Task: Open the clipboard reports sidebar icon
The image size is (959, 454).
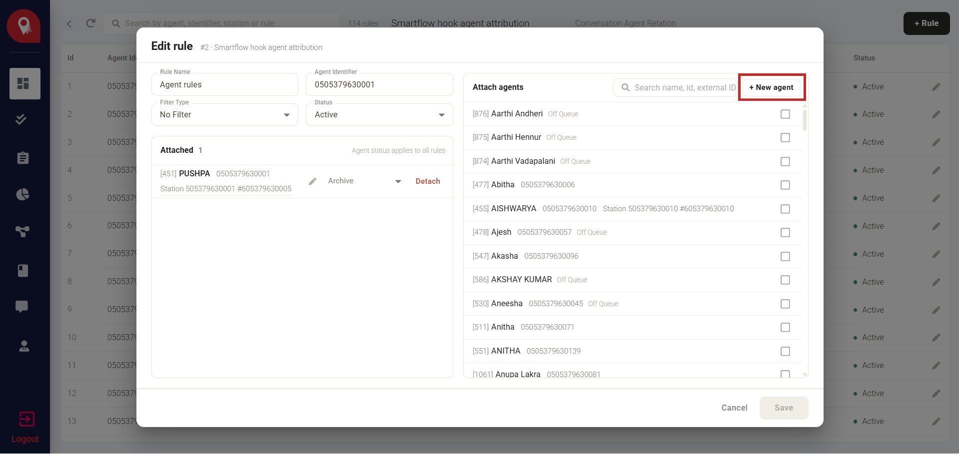Action: tap(23, 158)
